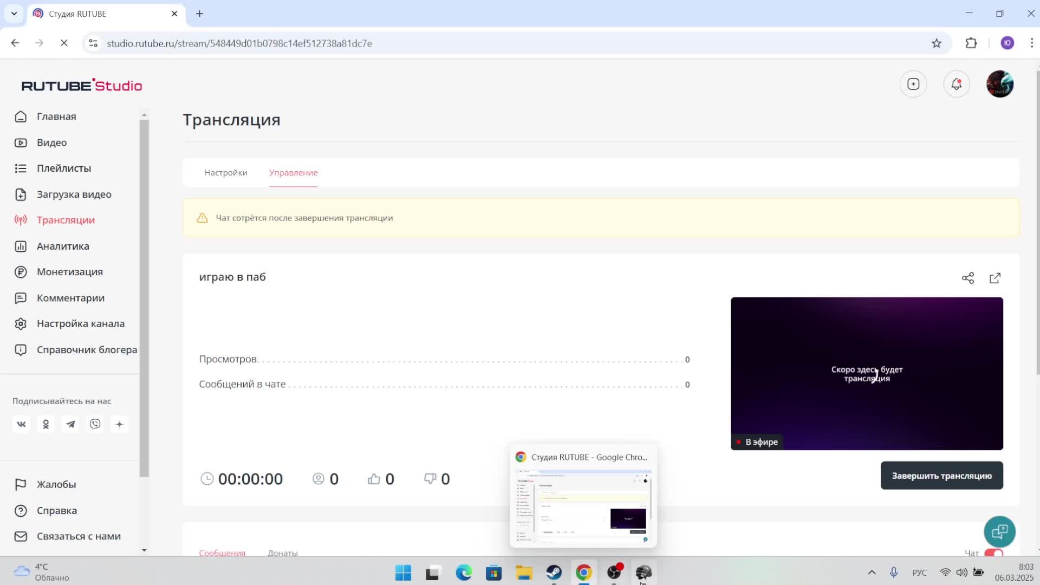Click the add video plus icon
The width and height of the screenshot is (1040, 585).
pos(913,84)
